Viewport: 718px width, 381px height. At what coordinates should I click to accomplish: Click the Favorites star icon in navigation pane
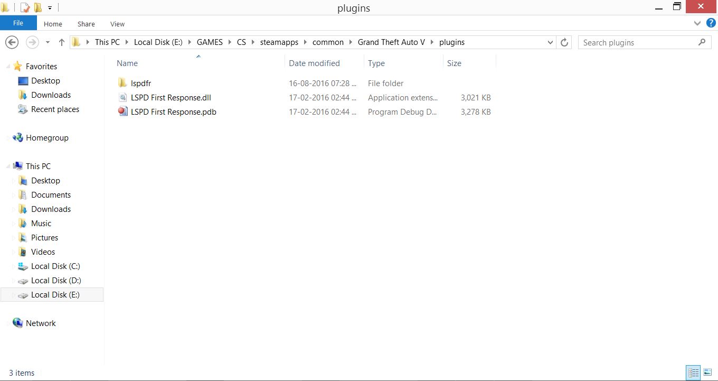point(18,66)
